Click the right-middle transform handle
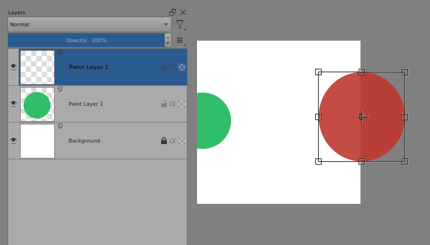This screenshot has width=430, height=245. point(405,117)
